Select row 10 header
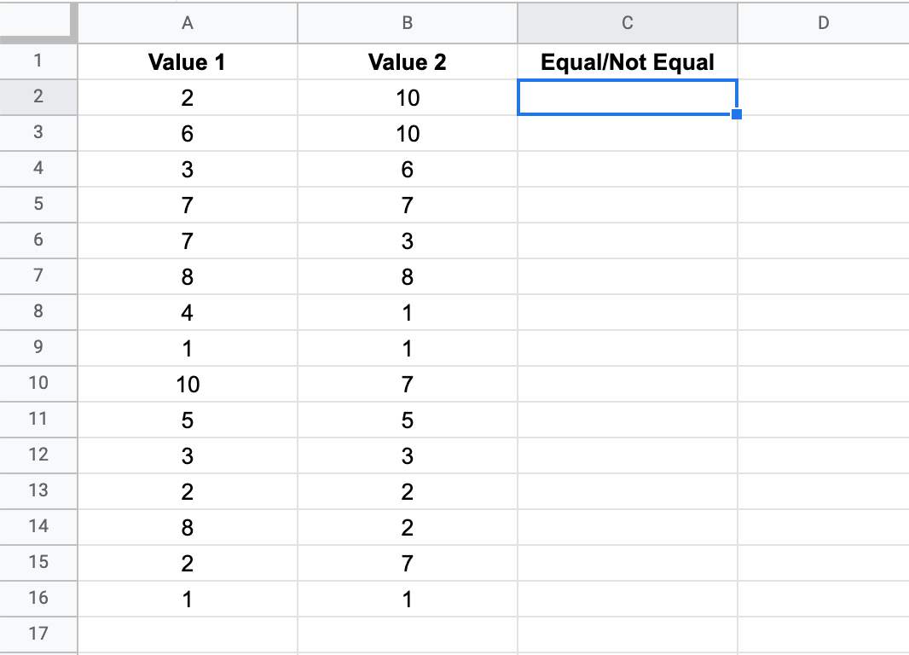909x655 pixels. tap(38, 384)
